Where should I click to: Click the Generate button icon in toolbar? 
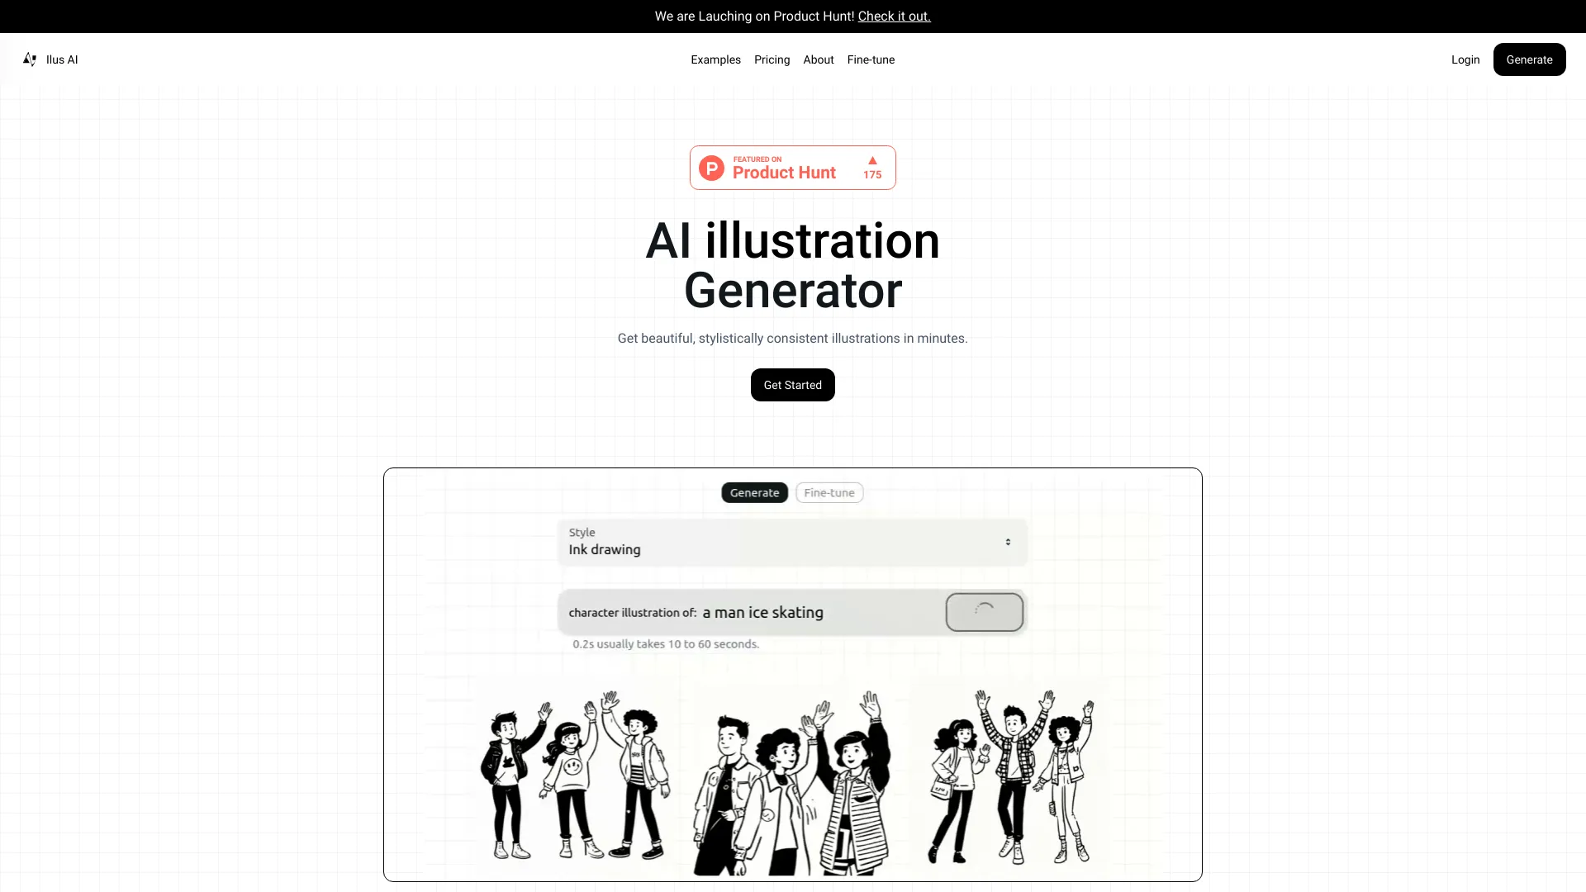(x=1529, y=59)
